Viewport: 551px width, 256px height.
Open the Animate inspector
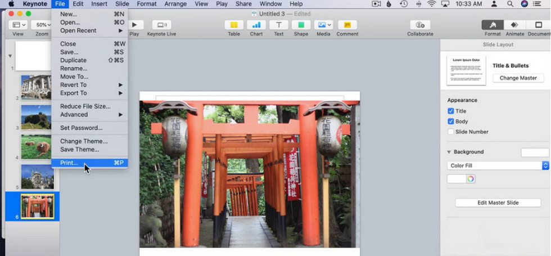point(514,25)
